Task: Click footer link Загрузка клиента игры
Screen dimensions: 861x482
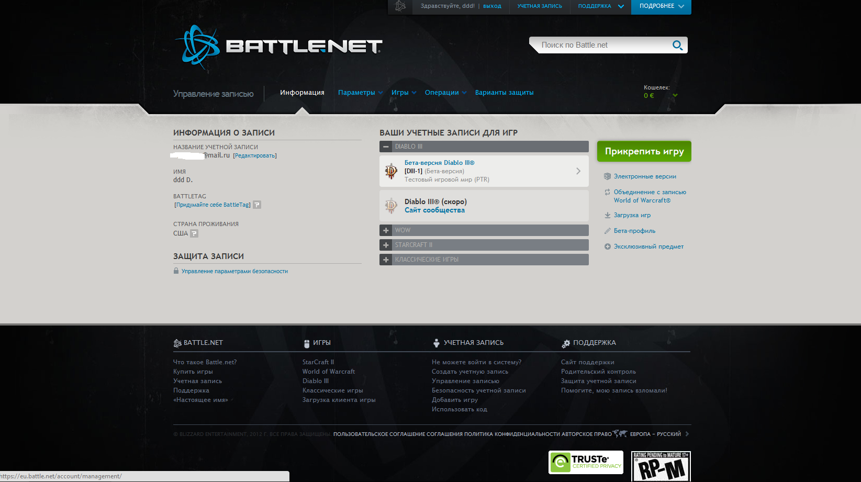Action: click(x=339, y=400)
